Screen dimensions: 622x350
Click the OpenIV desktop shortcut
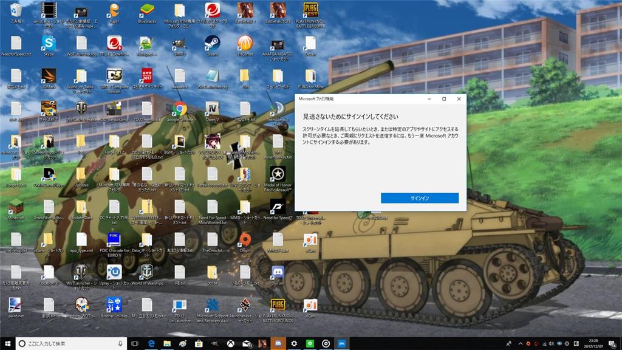click(x=212, y=112)
